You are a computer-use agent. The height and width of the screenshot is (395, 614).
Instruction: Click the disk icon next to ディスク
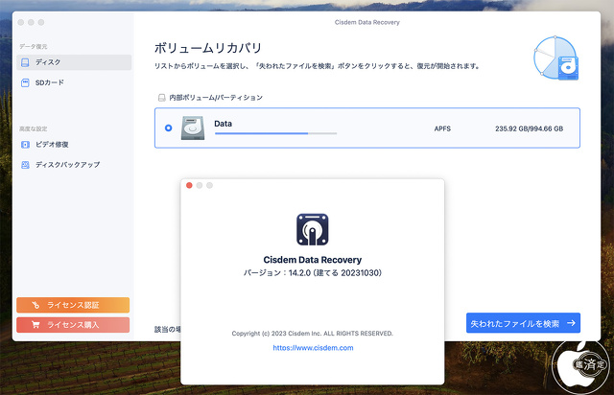[x=25, y=62]
